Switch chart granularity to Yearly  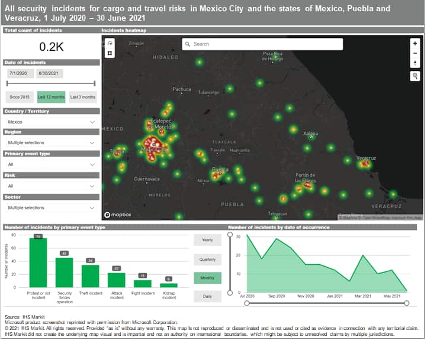click(x=207, y=240)
